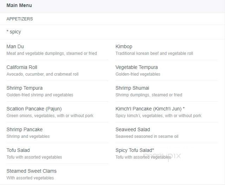Choose the Shrimp Tempura item
This screenshot has width=225, height=185.
pos(25,88)
